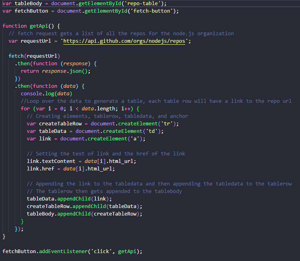Click tableBody in the first var declaration
Screen dimensions: 300x261
(x=28, y=4)
